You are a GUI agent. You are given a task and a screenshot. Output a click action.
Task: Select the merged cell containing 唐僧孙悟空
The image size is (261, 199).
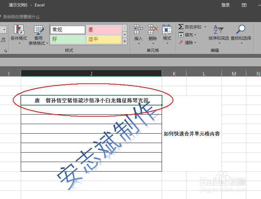[91, 100]
